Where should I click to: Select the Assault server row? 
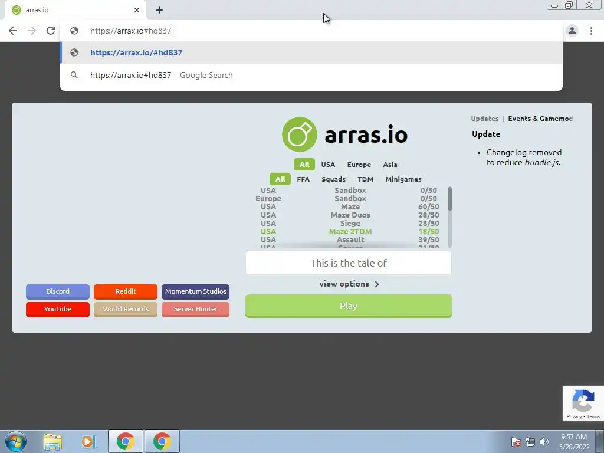(x=347, y=240)
